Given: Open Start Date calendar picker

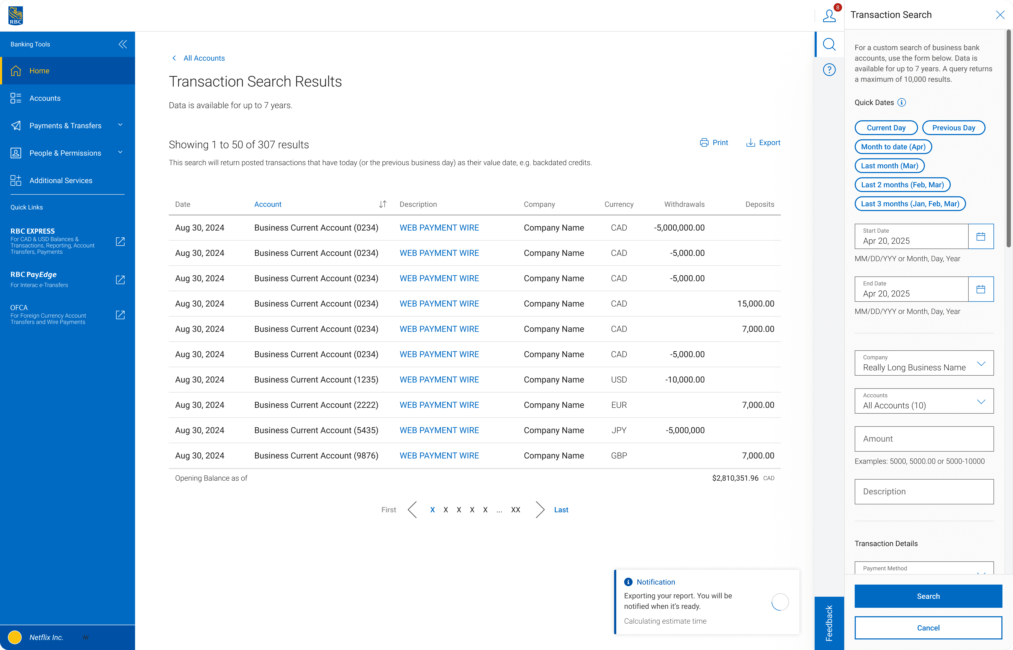Looking at the screenshot, I should pos(981,236).
